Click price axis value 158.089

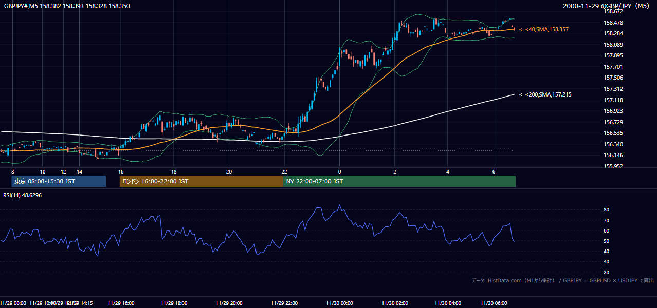pos(614,45)
